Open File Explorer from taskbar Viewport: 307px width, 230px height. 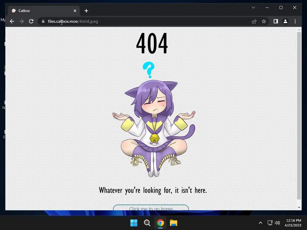click(x=174, y=223)
